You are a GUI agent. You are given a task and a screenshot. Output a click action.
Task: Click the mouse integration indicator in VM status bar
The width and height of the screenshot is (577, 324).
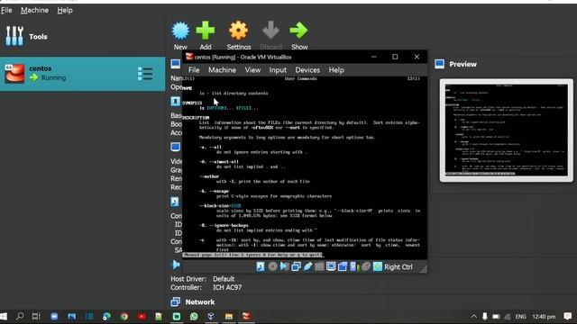[x=365, y=266]
